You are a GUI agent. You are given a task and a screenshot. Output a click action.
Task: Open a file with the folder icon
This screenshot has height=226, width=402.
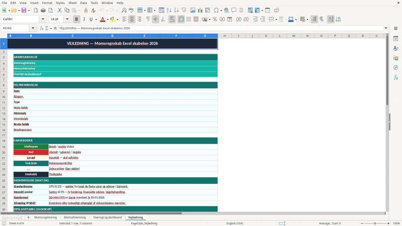[x=14, y=10]
